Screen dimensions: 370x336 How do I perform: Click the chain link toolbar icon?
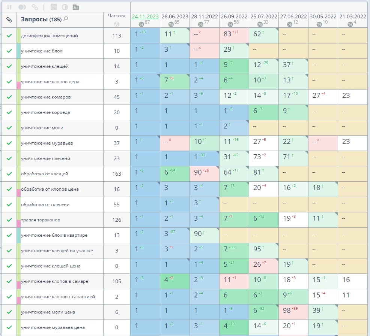coord(35,7)
